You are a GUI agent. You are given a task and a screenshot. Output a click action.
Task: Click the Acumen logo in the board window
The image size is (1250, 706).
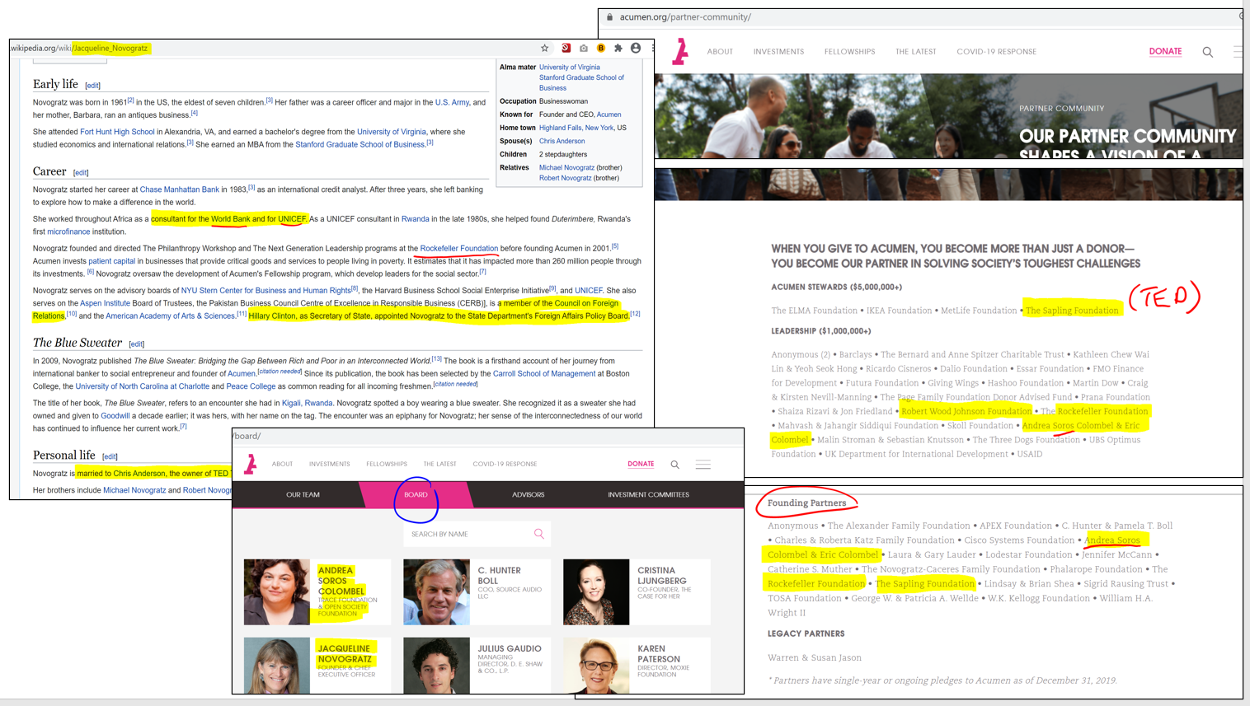coord(251,464)
